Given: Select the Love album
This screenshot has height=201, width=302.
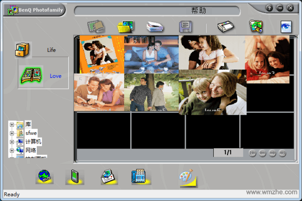Looking at the screenshot, I should pos(55,76).
